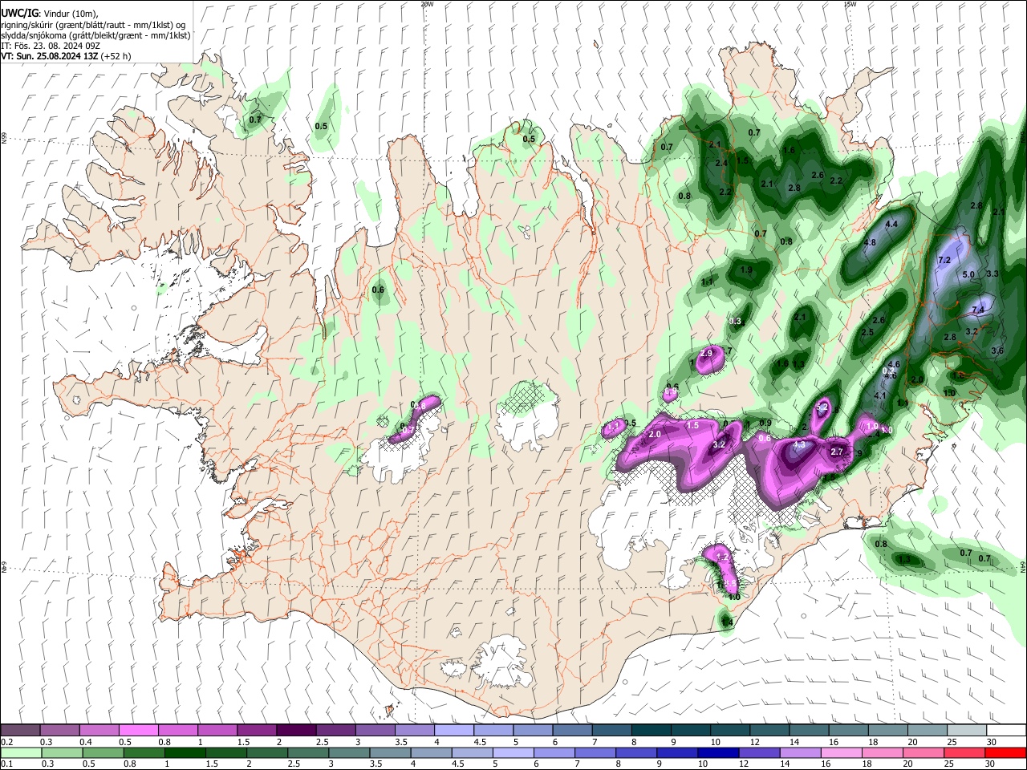Click the '20W' longitude label
1027x770 pixels.
tap(427, 4)
